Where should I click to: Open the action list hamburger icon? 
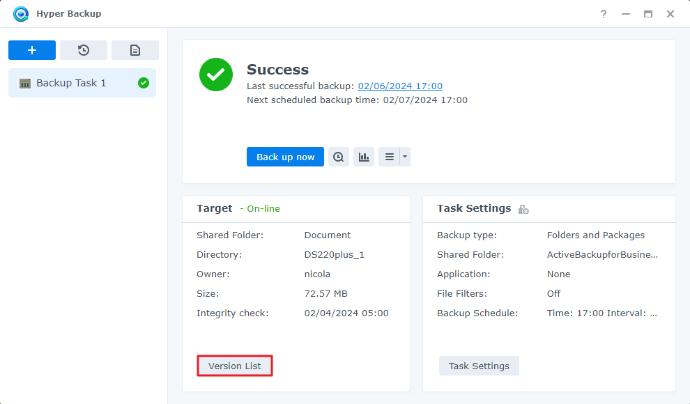[390, 156]
